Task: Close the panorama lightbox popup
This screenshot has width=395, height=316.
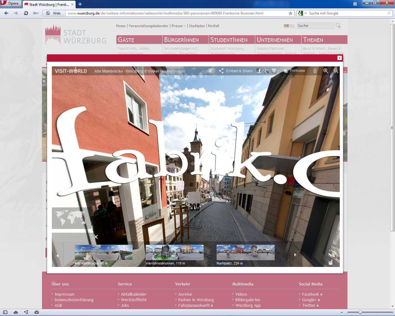Action: 339,58
